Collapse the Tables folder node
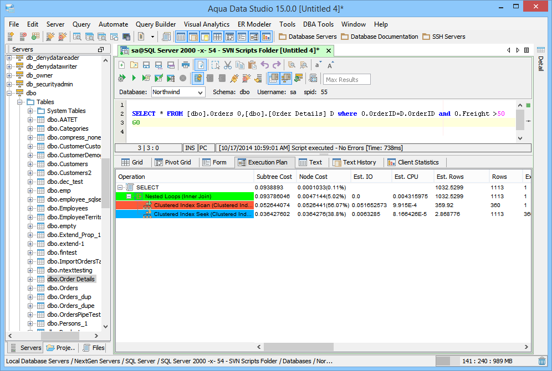The image size is (552, 371). tap(20, 102)
